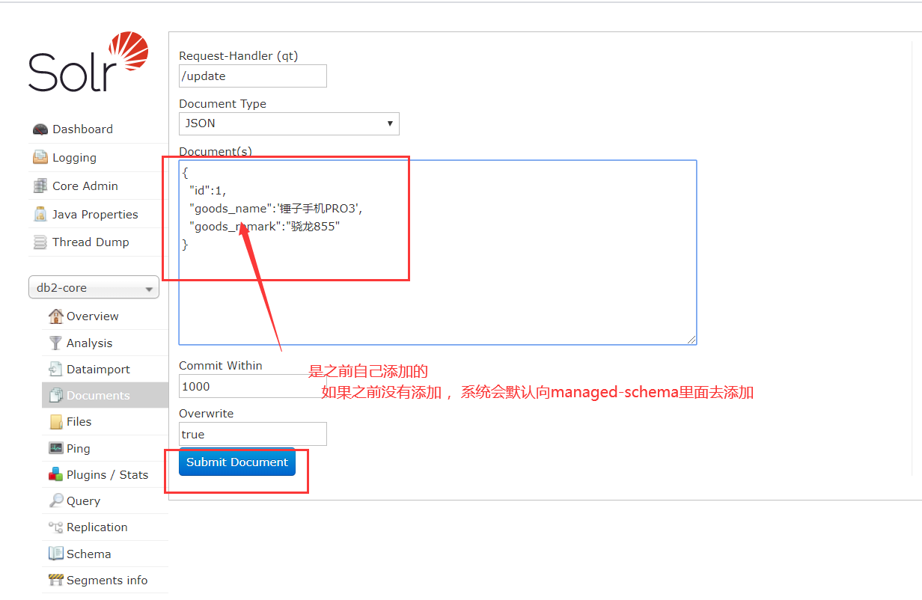Screen dimensions: 922x600
Task: Click the Dashboard gauge icon
Action: 40,129
